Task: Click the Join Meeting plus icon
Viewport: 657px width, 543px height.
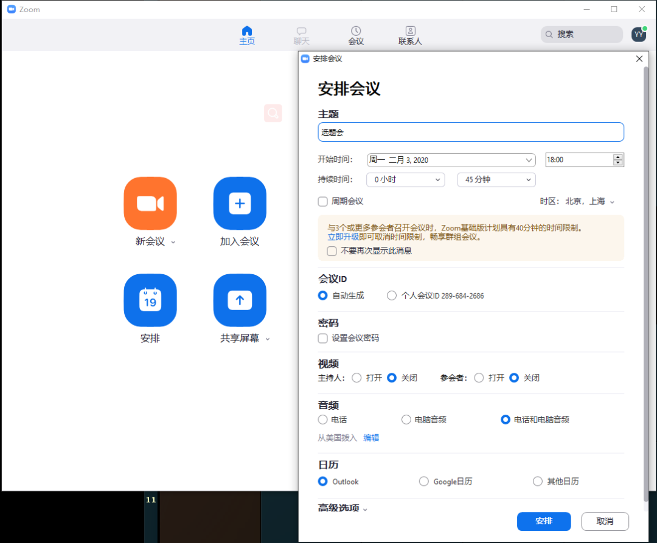Action: (240, 203)
